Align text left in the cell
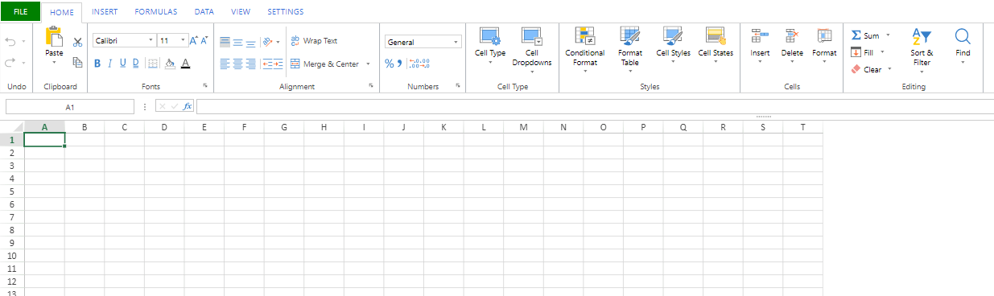 tap(225, 64)
